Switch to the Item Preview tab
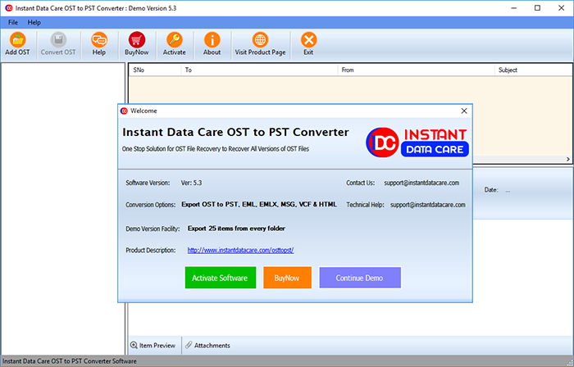Image resolution: width=574 pixels, height=367 pixels. coord(153,346)
